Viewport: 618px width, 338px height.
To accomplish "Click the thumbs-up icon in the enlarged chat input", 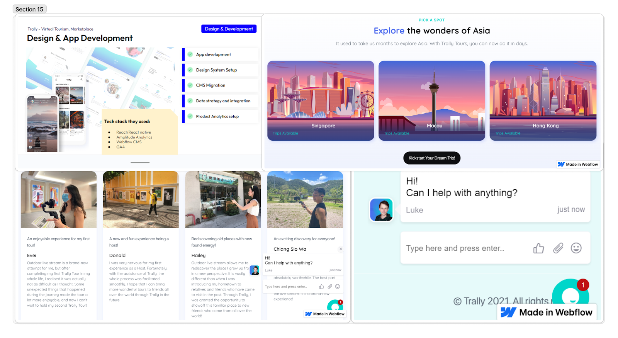I will click(538, 248).
